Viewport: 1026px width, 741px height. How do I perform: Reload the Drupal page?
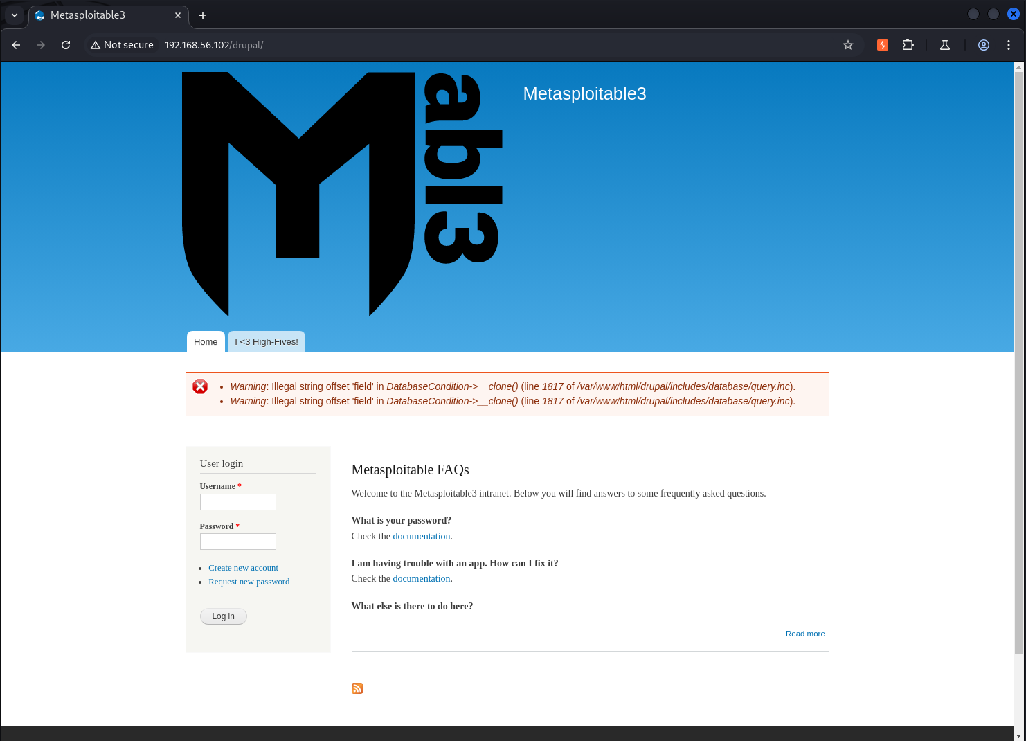66,45
